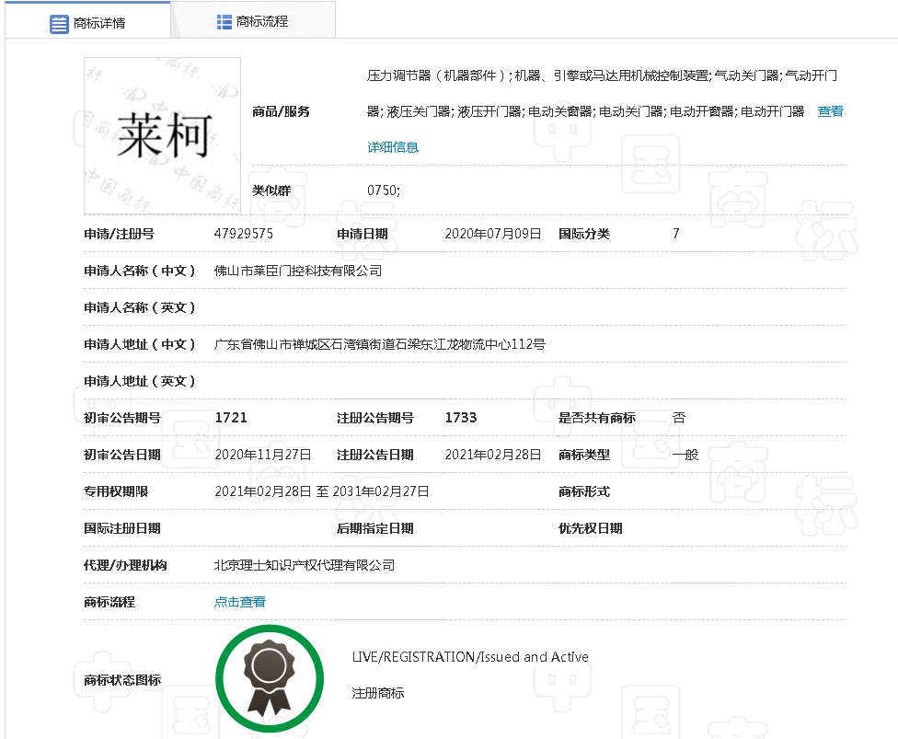Click the 商品/服务 field label
The width and height of the screenshot is (898, 739).
click(281, 111)
